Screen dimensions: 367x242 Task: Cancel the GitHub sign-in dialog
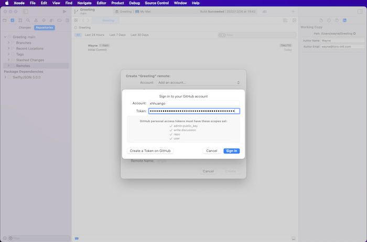[x=212, y=151]
